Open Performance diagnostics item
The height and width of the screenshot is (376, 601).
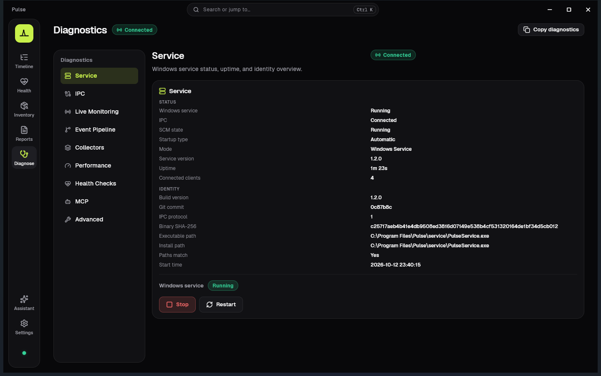(x=99, y=165)
